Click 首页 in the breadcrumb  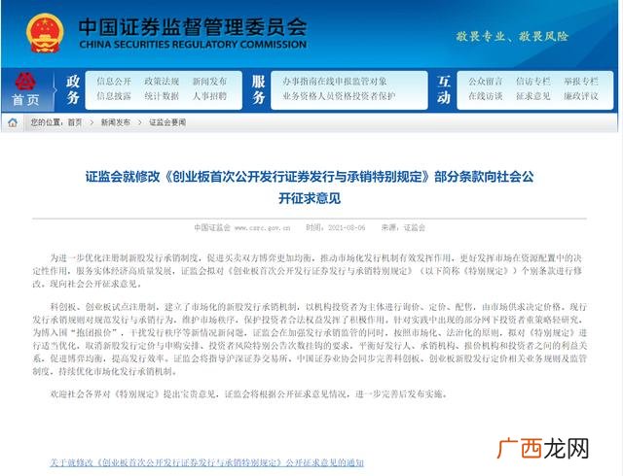(75, 122)
